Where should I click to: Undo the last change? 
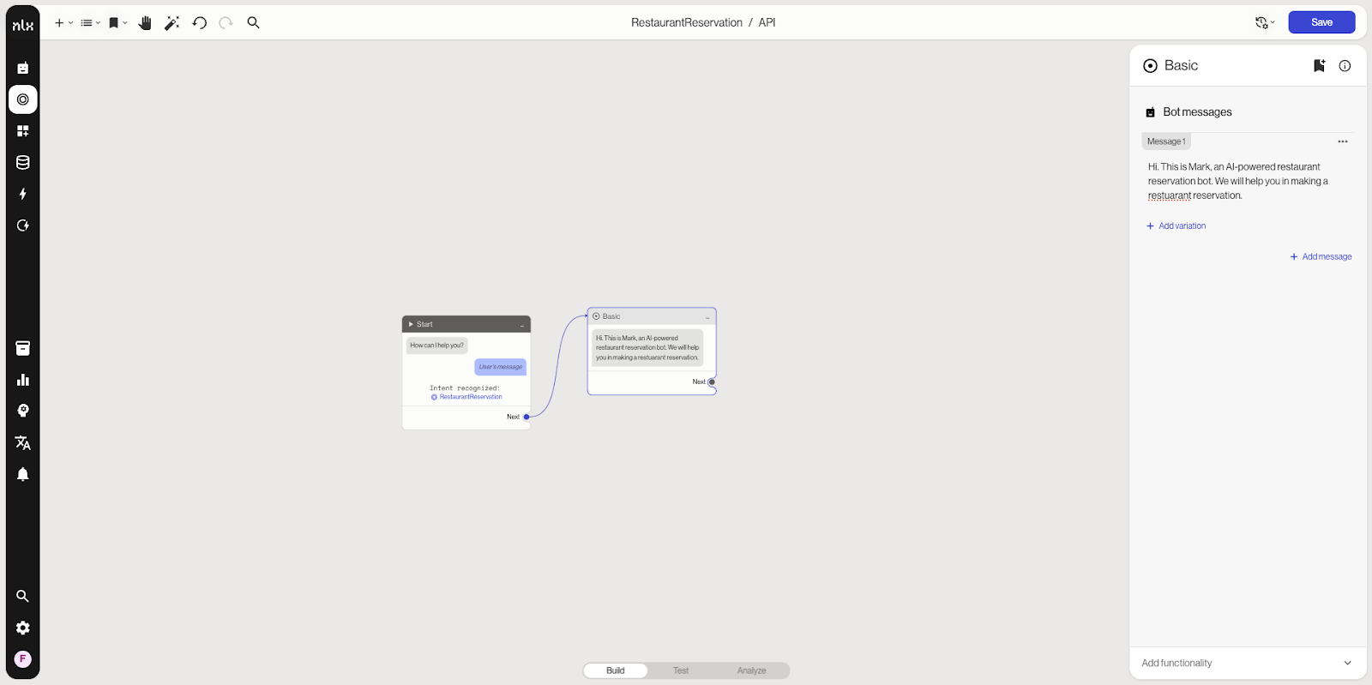(199, 23)
